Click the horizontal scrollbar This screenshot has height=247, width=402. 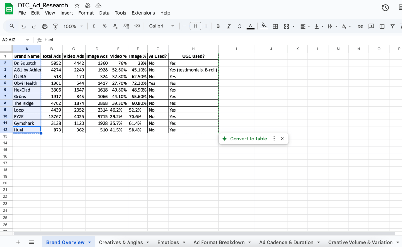point(204,233)
